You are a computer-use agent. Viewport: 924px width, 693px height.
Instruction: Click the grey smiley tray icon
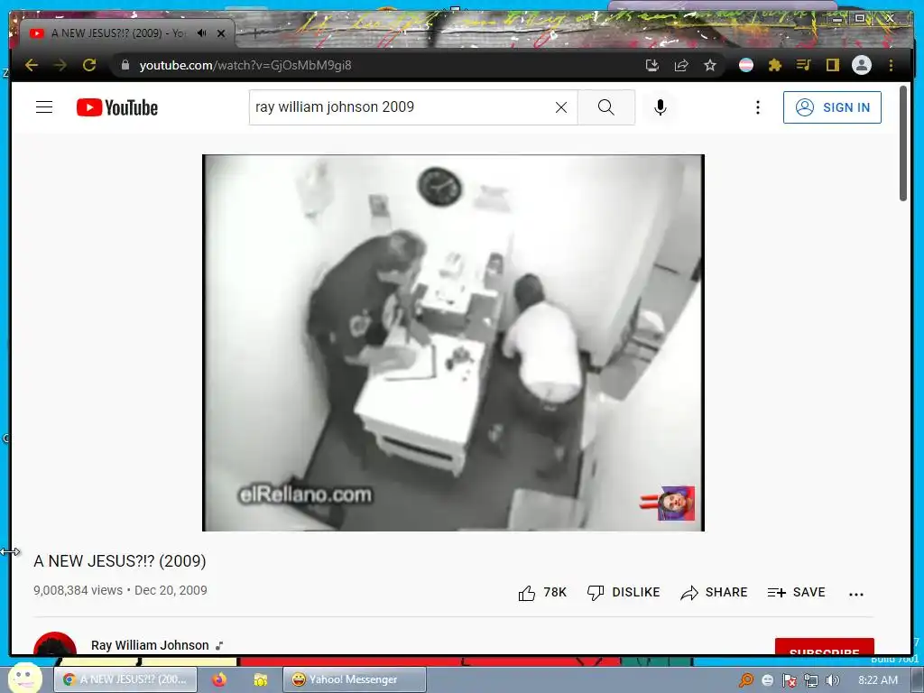click(767, 680)
